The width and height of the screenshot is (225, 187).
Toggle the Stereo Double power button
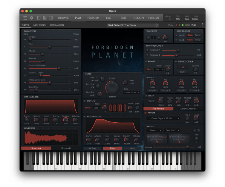176,62
